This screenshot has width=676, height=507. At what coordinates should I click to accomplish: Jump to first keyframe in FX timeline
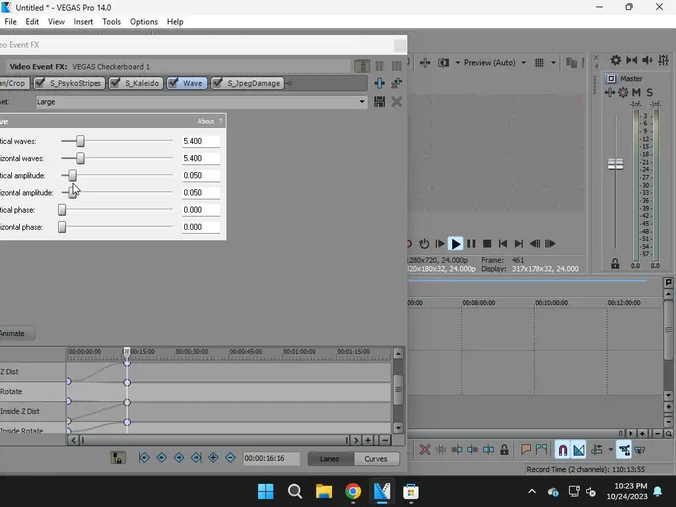145,458
